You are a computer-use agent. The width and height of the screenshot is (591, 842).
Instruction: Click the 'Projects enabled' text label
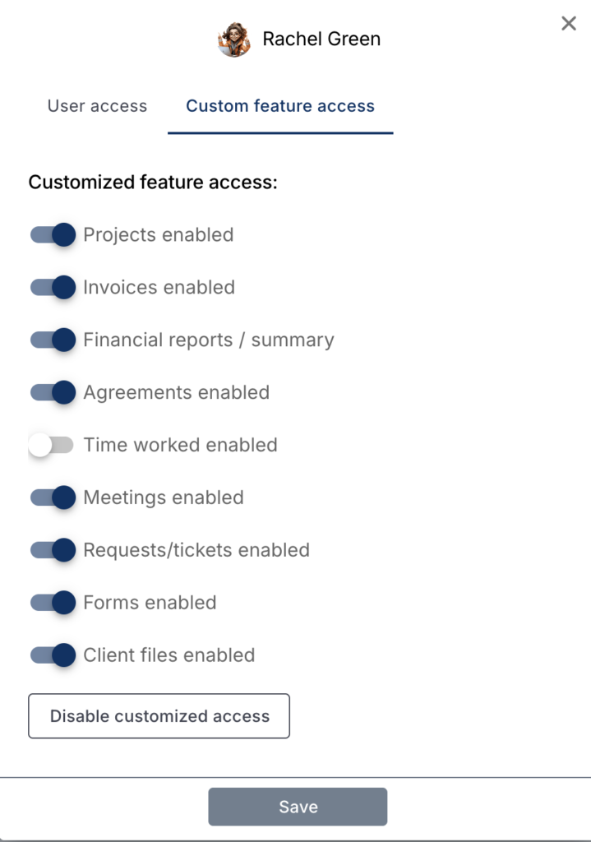157,234
